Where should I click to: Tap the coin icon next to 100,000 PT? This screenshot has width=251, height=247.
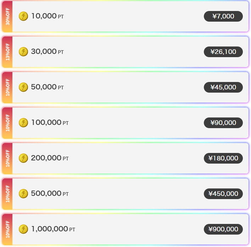pyautogui.click(x=23, y=123)
